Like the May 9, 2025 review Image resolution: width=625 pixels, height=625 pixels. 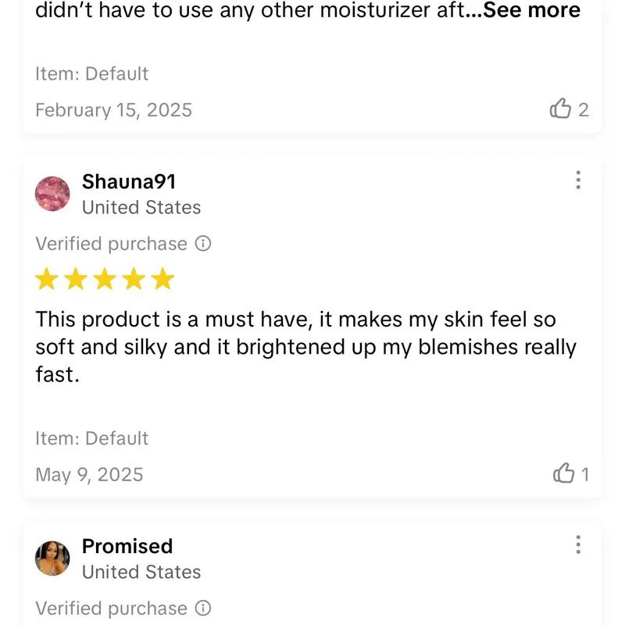[x=563, y=473]
